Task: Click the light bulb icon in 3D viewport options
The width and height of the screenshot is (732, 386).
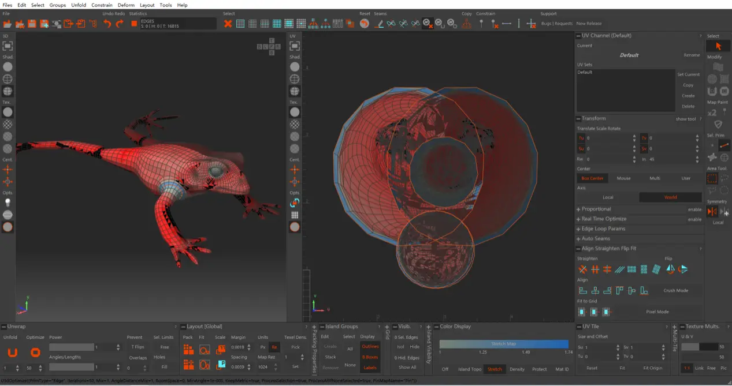Action: pos(8,203)
